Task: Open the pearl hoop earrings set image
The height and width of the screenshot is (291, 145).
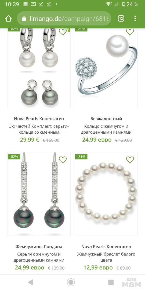Action: (39, 68)
